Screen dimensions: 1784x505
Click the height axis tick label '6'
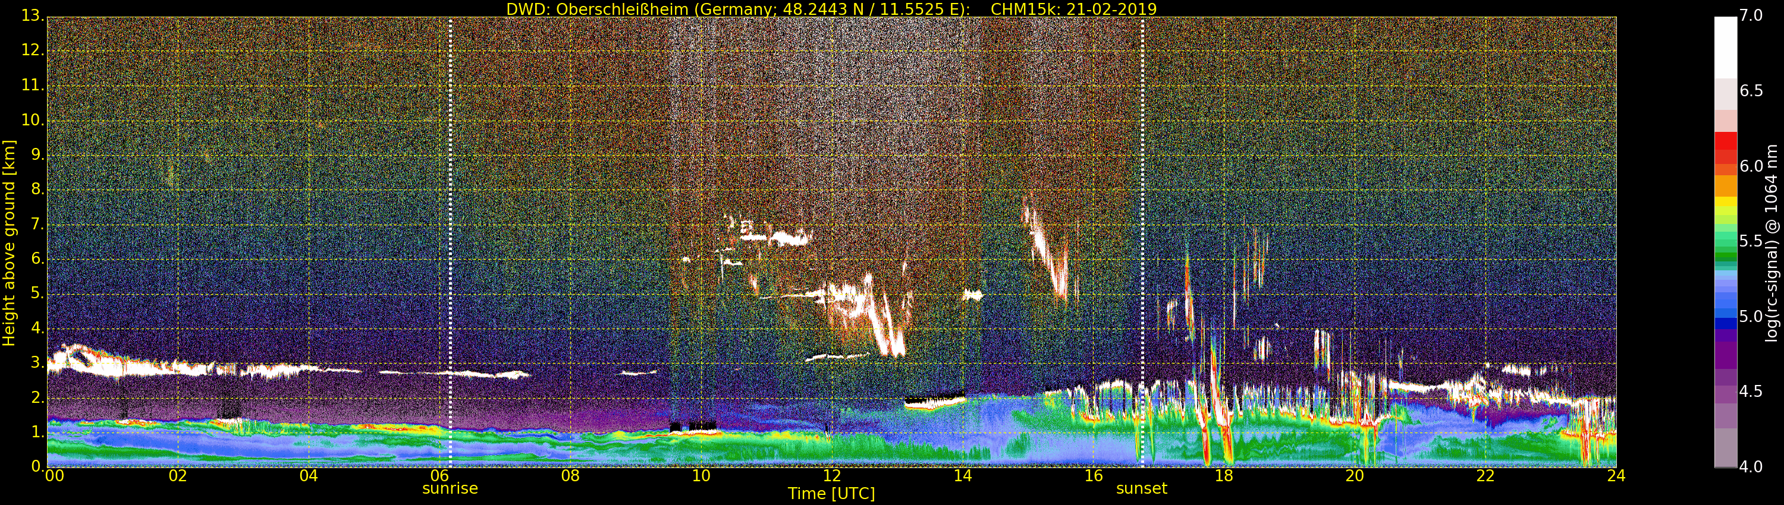coord(37,258)
